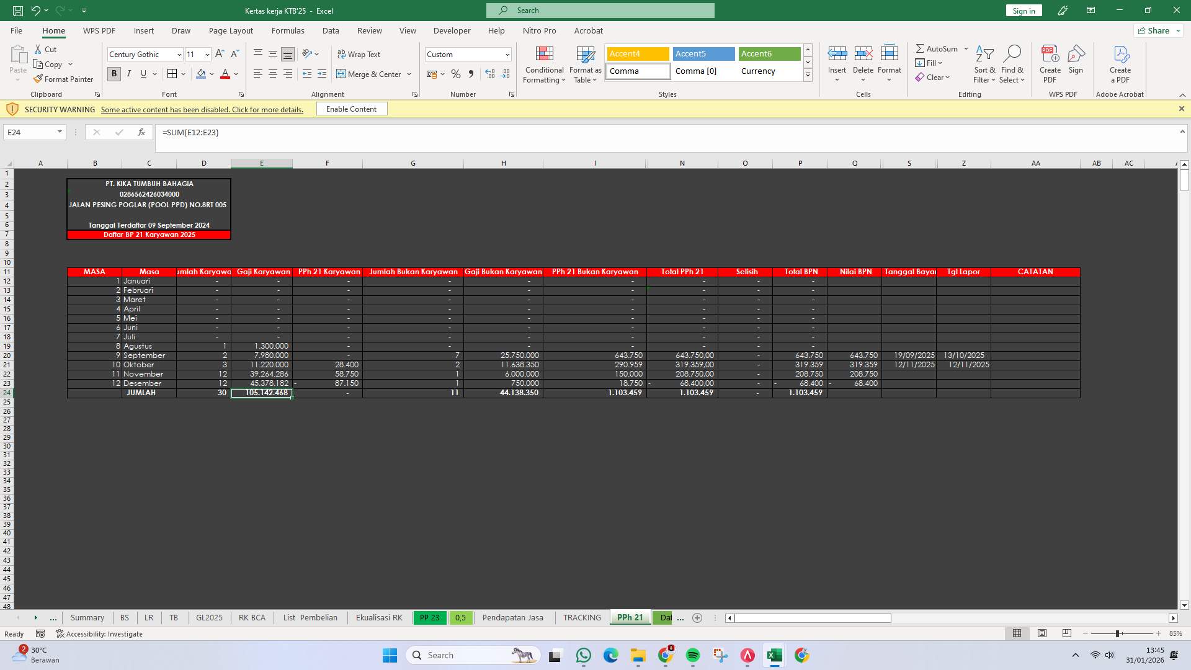The width and height of the screenshot is (1191, 670).
Task: Toggle underline formatting
Action: (143, 74)
